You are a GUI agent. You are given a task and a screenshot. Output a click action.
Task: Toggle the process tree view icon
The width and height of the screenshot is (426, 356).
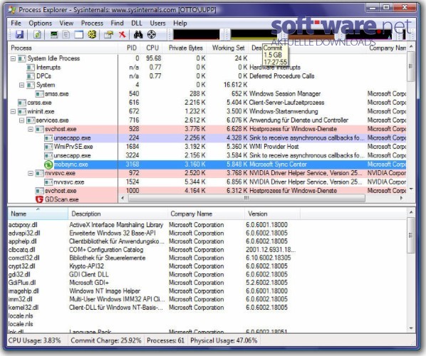click(66, 34)
